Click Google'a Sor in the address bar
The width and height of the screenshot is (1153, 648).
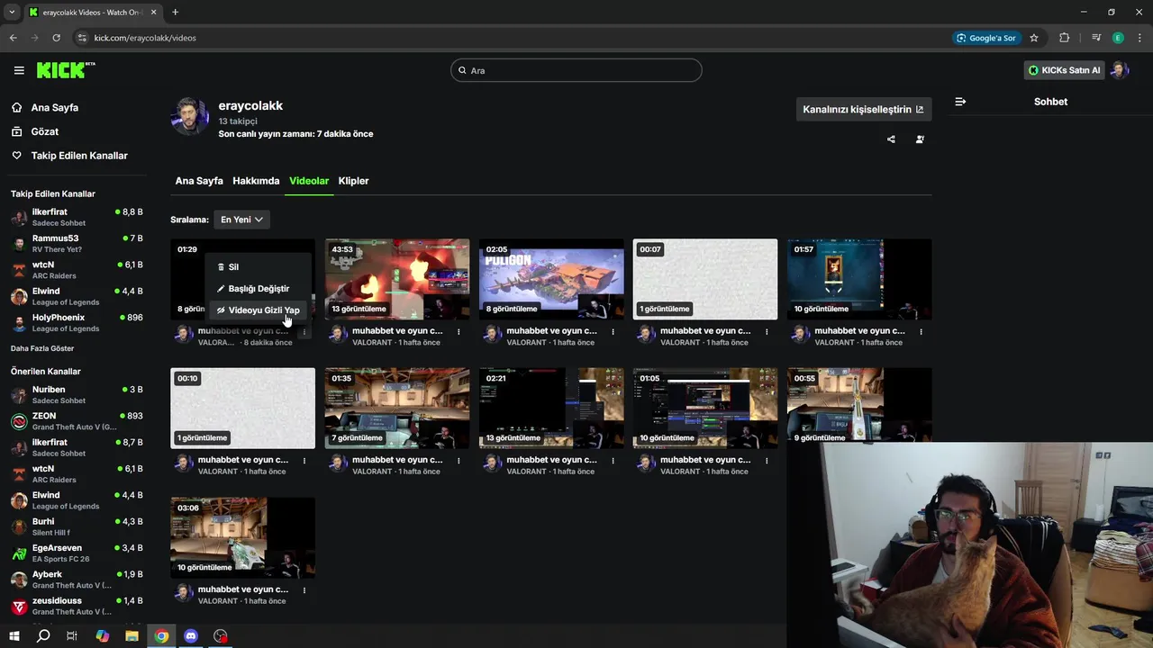[x=986, y=38]
